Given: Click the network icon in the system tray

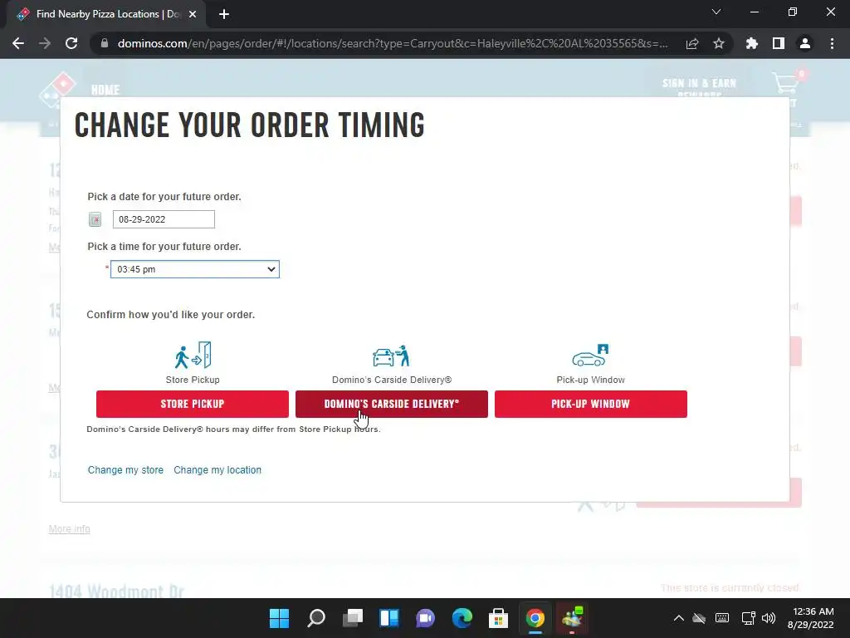Looking at the screenshot, I should [749, 618].
